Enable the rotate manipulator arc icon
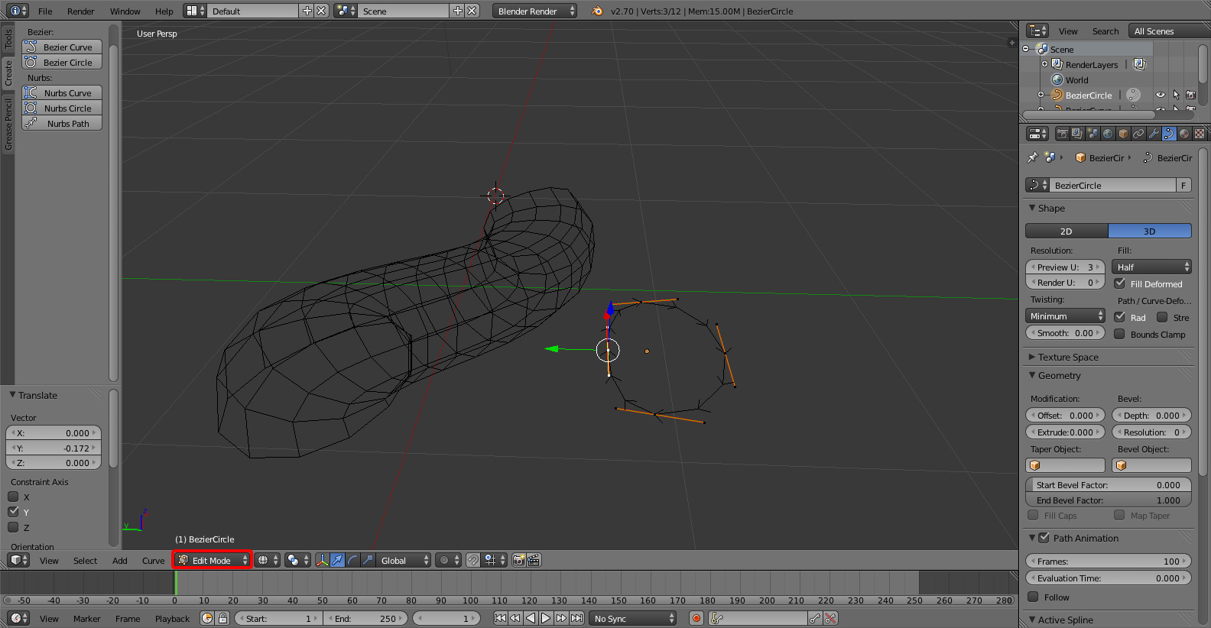Image resolution: width=1211 pixels, height=628 pixels. pyautogui.click(x=352, y=560)
